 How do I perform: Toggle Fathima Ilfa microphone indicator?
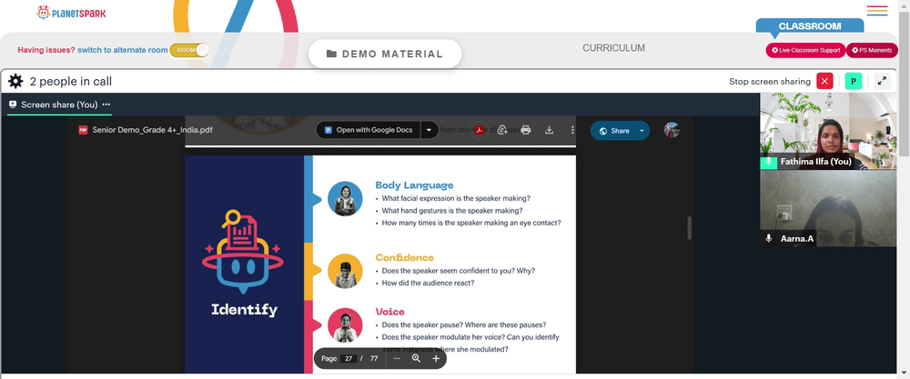coord(768,162)
